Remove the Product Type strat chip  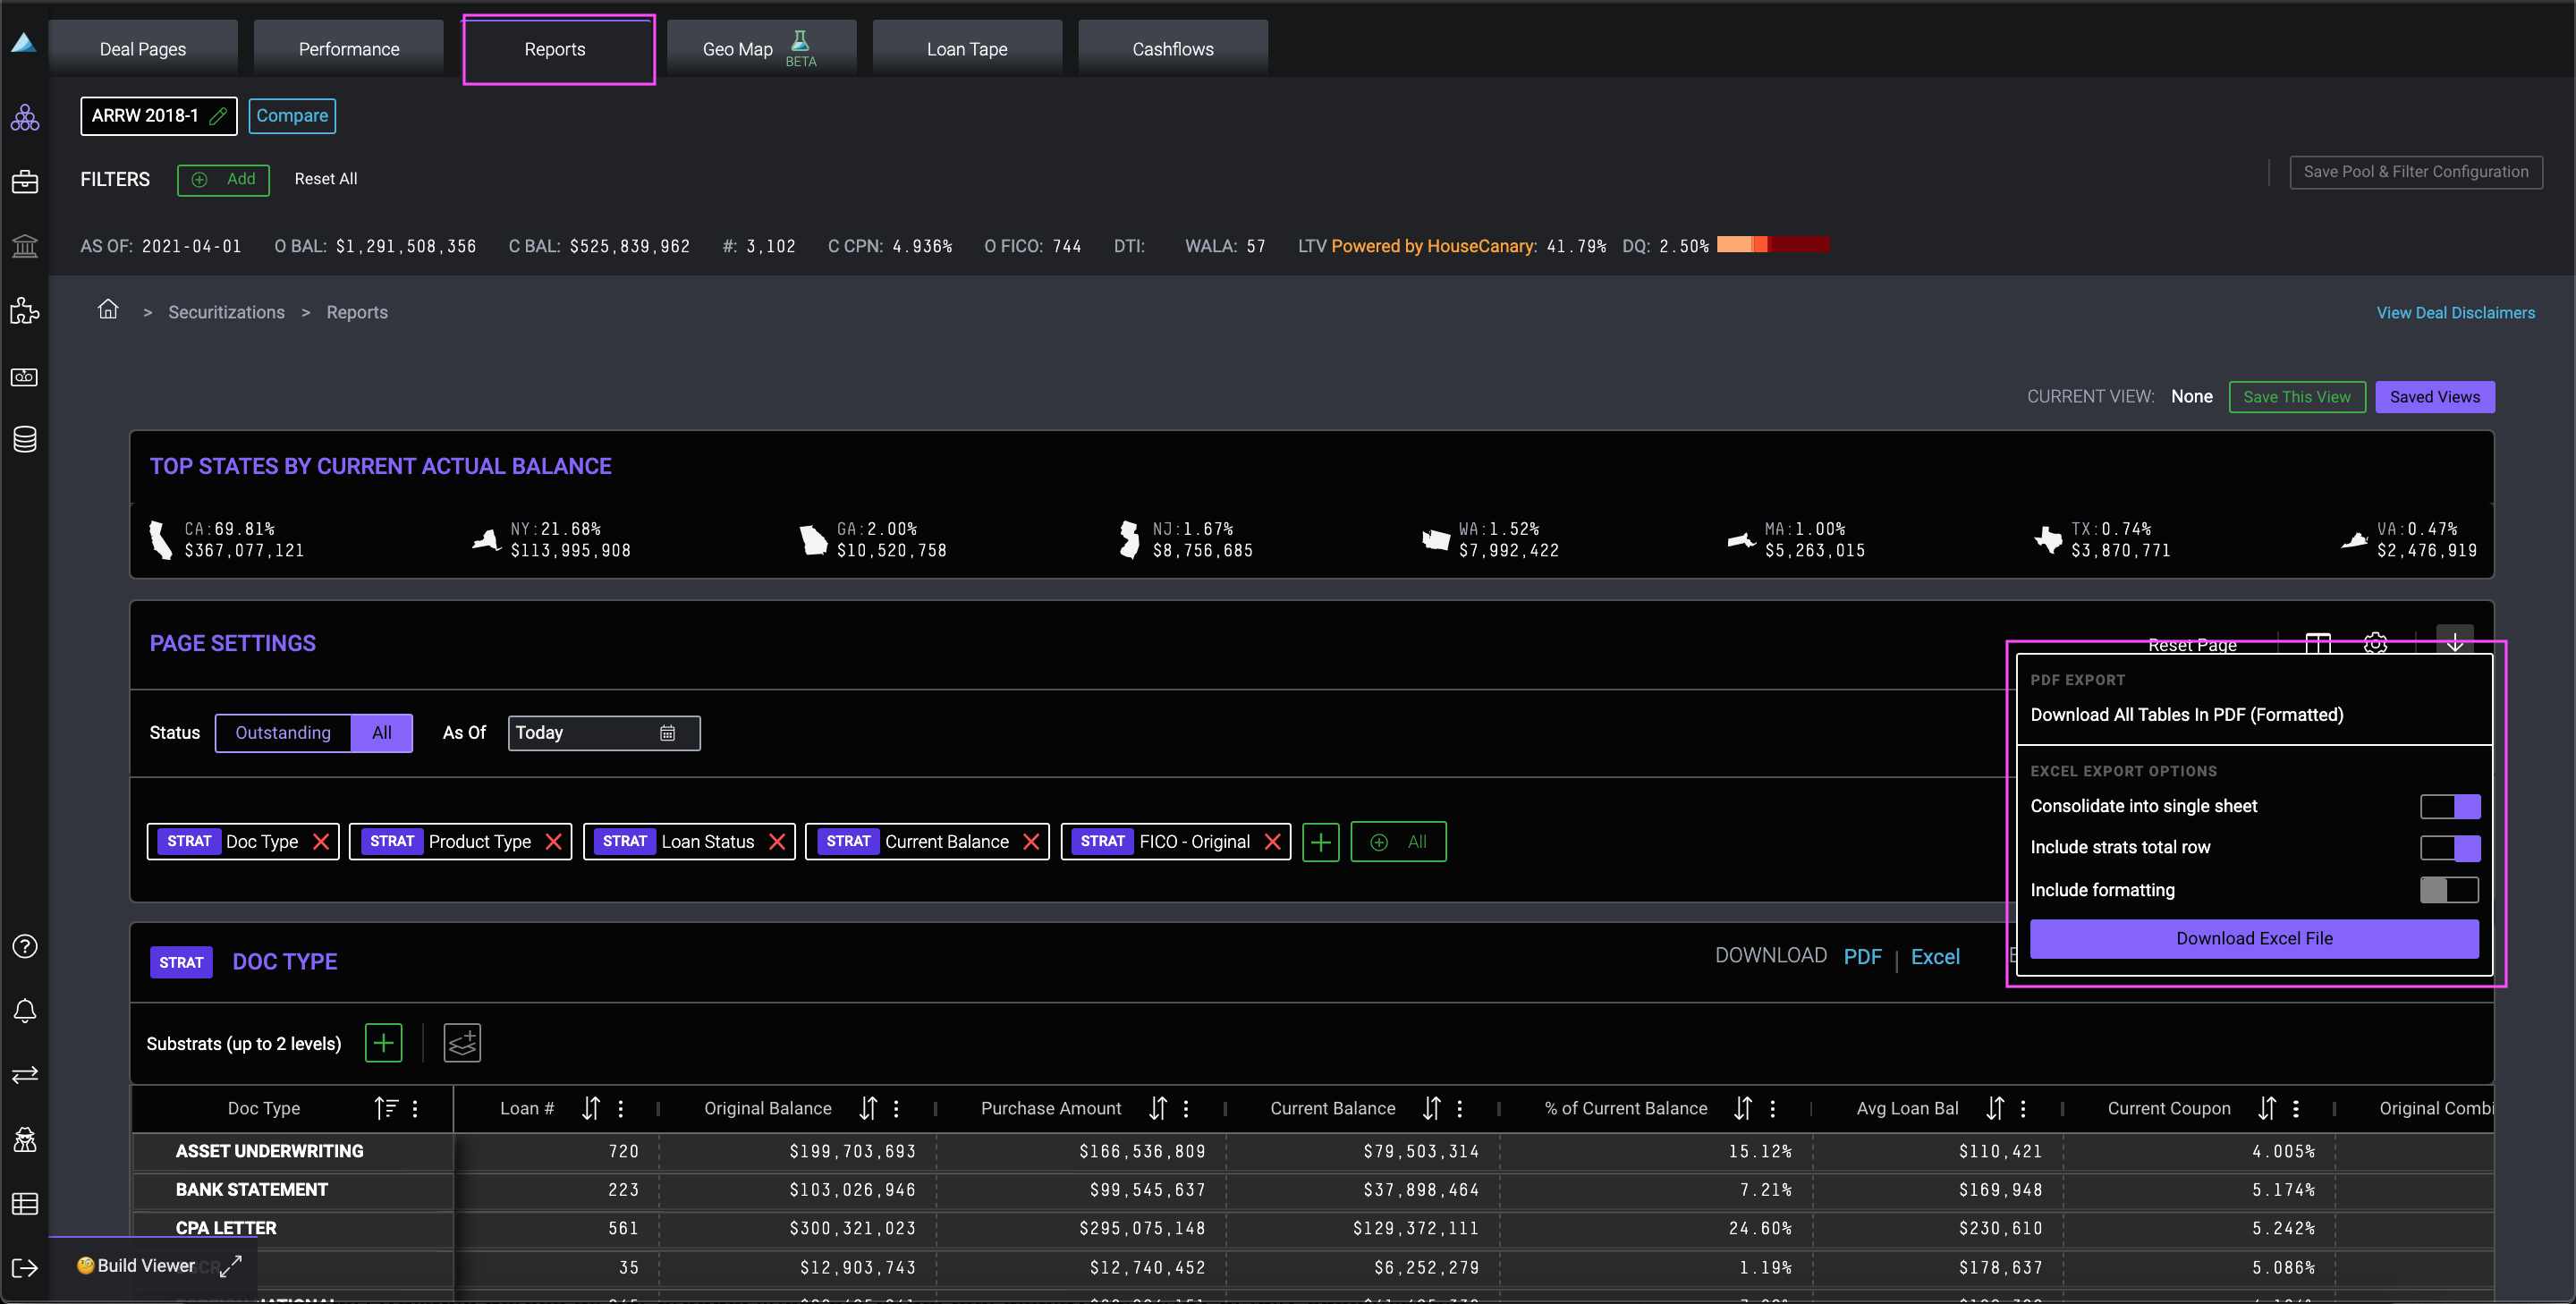[553, 842]
